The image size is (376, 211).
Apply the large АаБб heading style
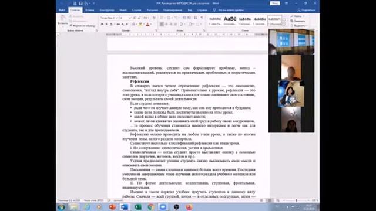[230, 21]
